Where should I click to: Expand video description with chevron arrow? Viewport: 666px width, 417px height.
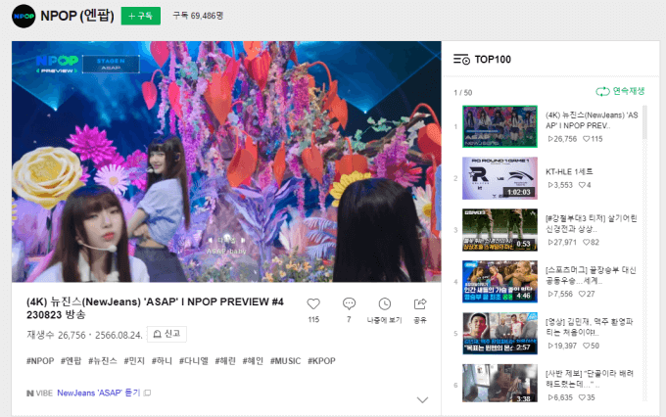click(422, 399)
